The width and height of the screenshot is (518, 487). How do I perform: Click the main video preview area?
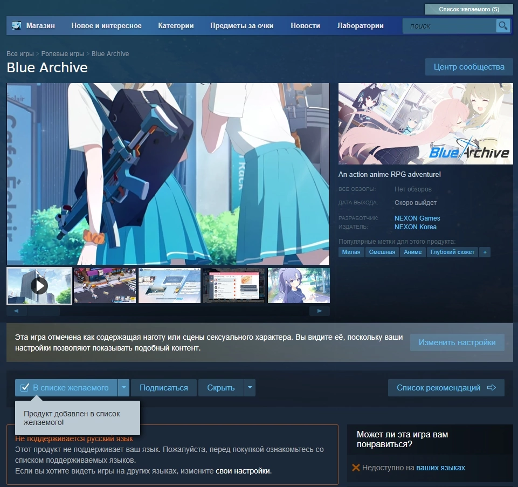click(x=168, y=174)
